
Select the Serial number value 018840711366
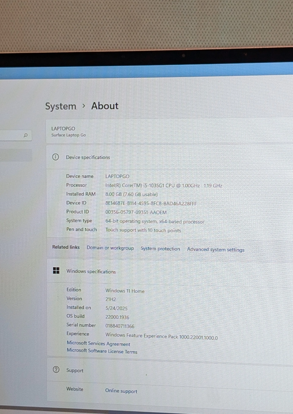pos(120,326)
